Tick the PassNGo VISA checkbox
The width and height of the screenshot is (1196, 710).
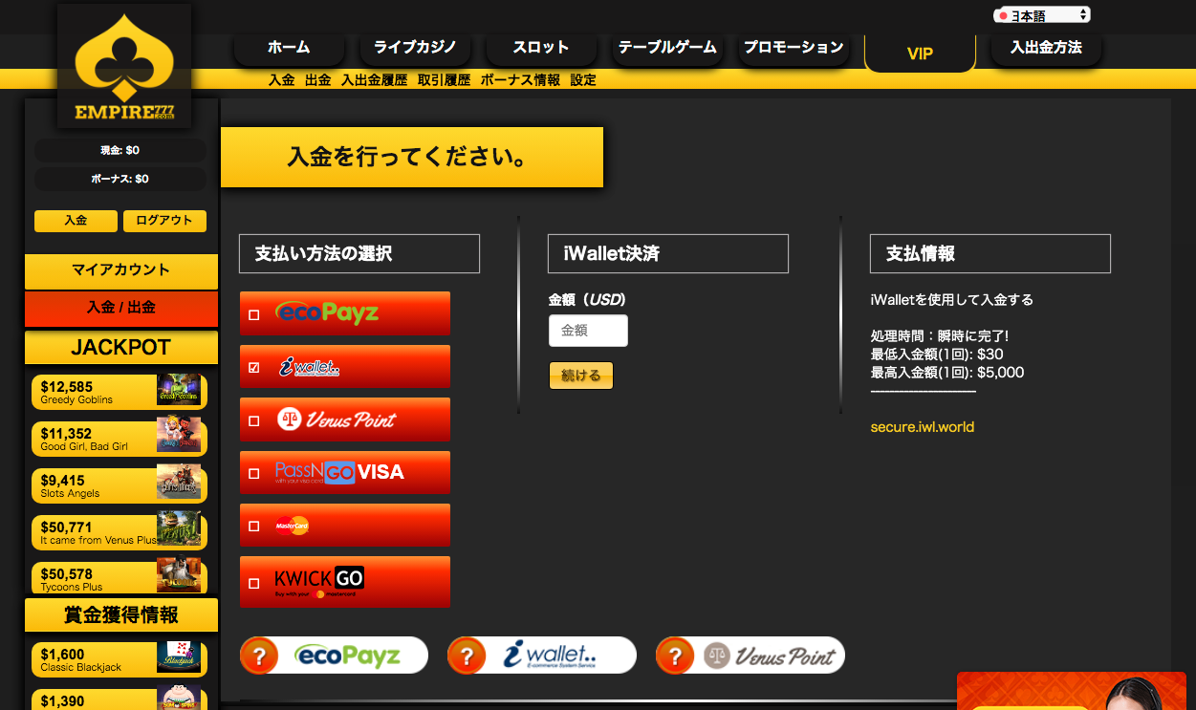253,473
